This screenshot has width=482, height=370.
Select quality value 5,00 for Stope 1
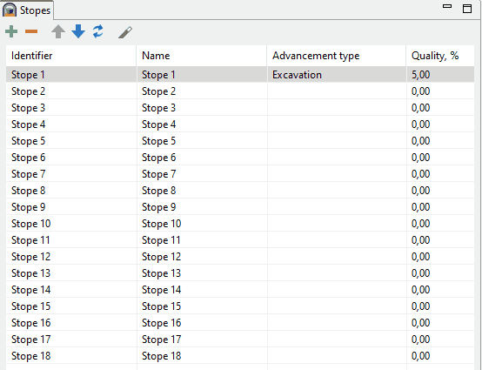tap(440, 75)
